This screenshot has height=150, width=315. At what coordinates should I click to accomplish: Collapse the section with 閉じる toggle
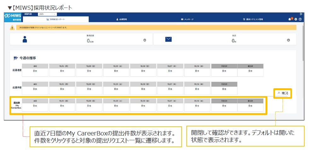pos(283,93)
